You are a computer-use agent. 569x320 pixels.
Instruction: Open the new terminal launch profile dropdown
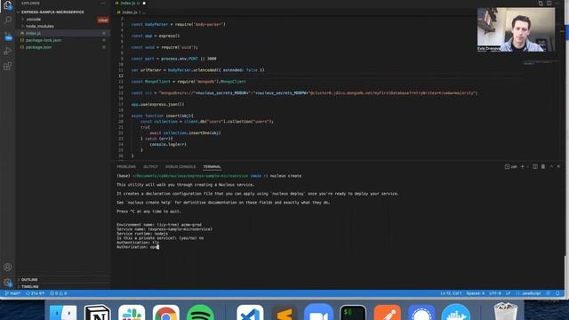(527, 167)
